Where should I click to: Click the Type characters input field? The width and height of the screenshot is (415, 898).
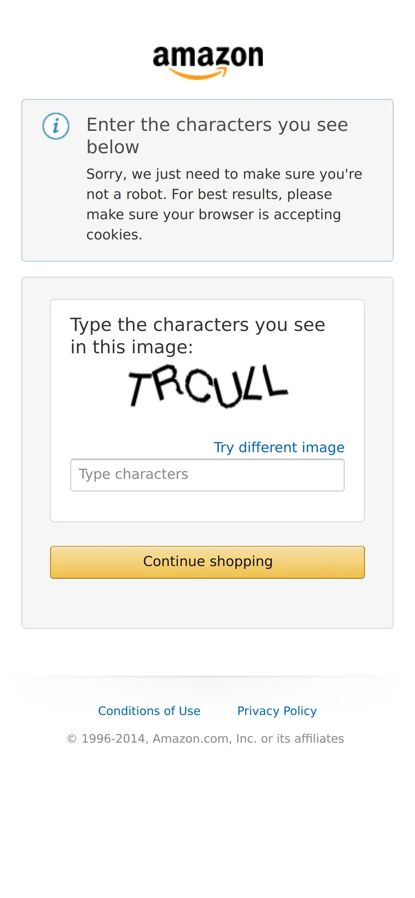click(x=207, y=475)
